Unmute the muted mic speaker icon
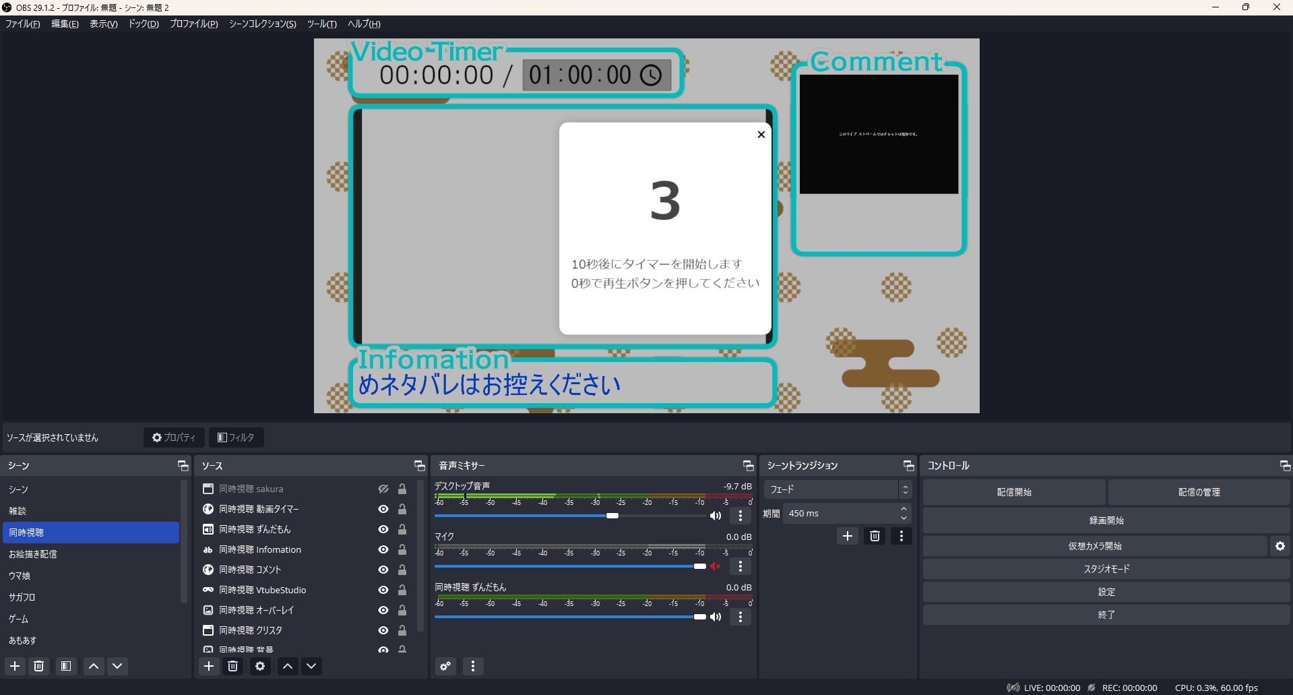This screenshot has width=1293, height=695. [x=716, y=566]
